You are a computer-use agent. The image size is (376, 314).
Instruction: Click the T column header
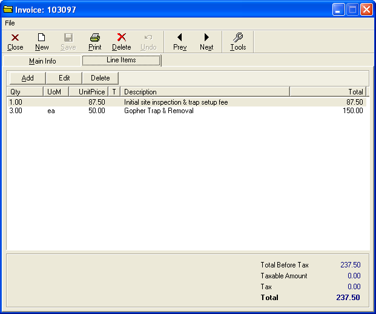[114, 91]
